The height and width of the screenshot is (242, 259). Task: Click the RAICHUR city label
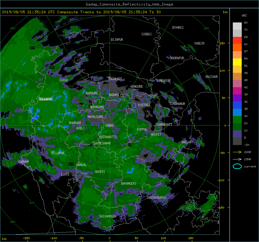[212, 77]
